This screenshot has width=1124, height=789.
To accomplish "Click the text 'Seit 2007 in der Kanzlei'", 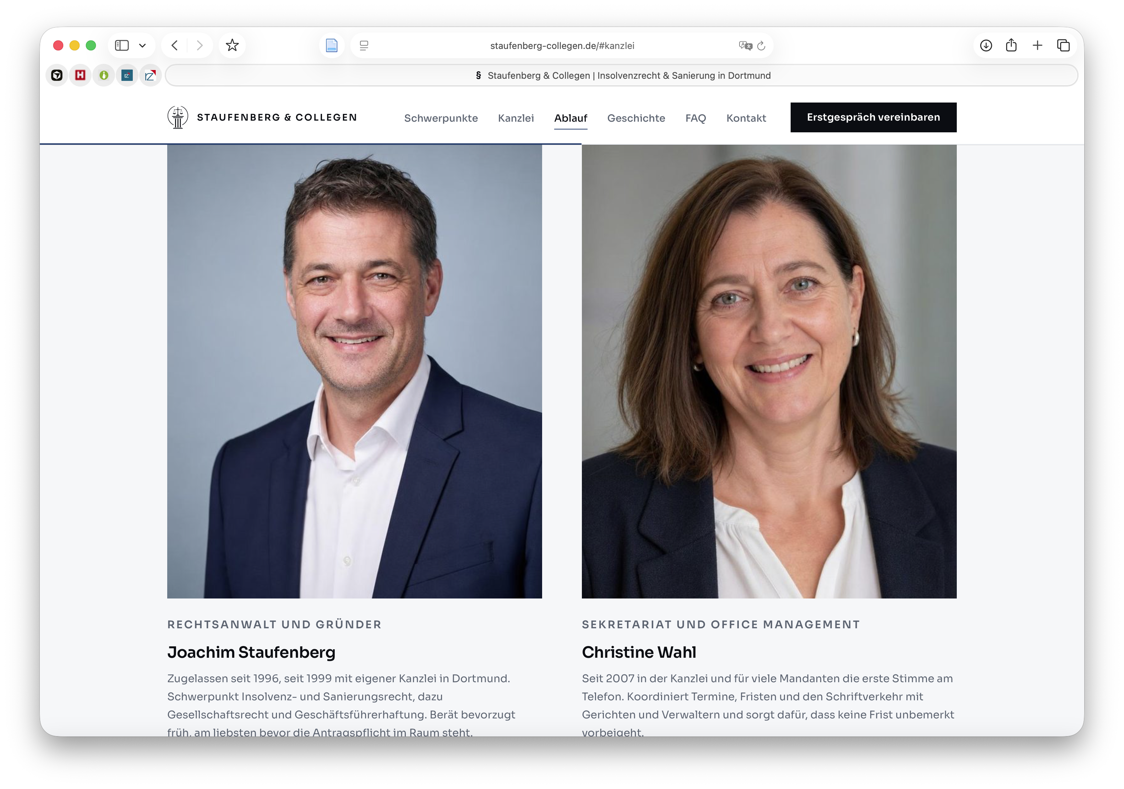I will tap(645, 678).
